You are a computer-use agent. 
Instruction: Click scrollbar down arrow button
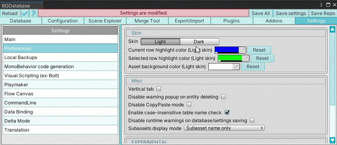coord(333,140)
